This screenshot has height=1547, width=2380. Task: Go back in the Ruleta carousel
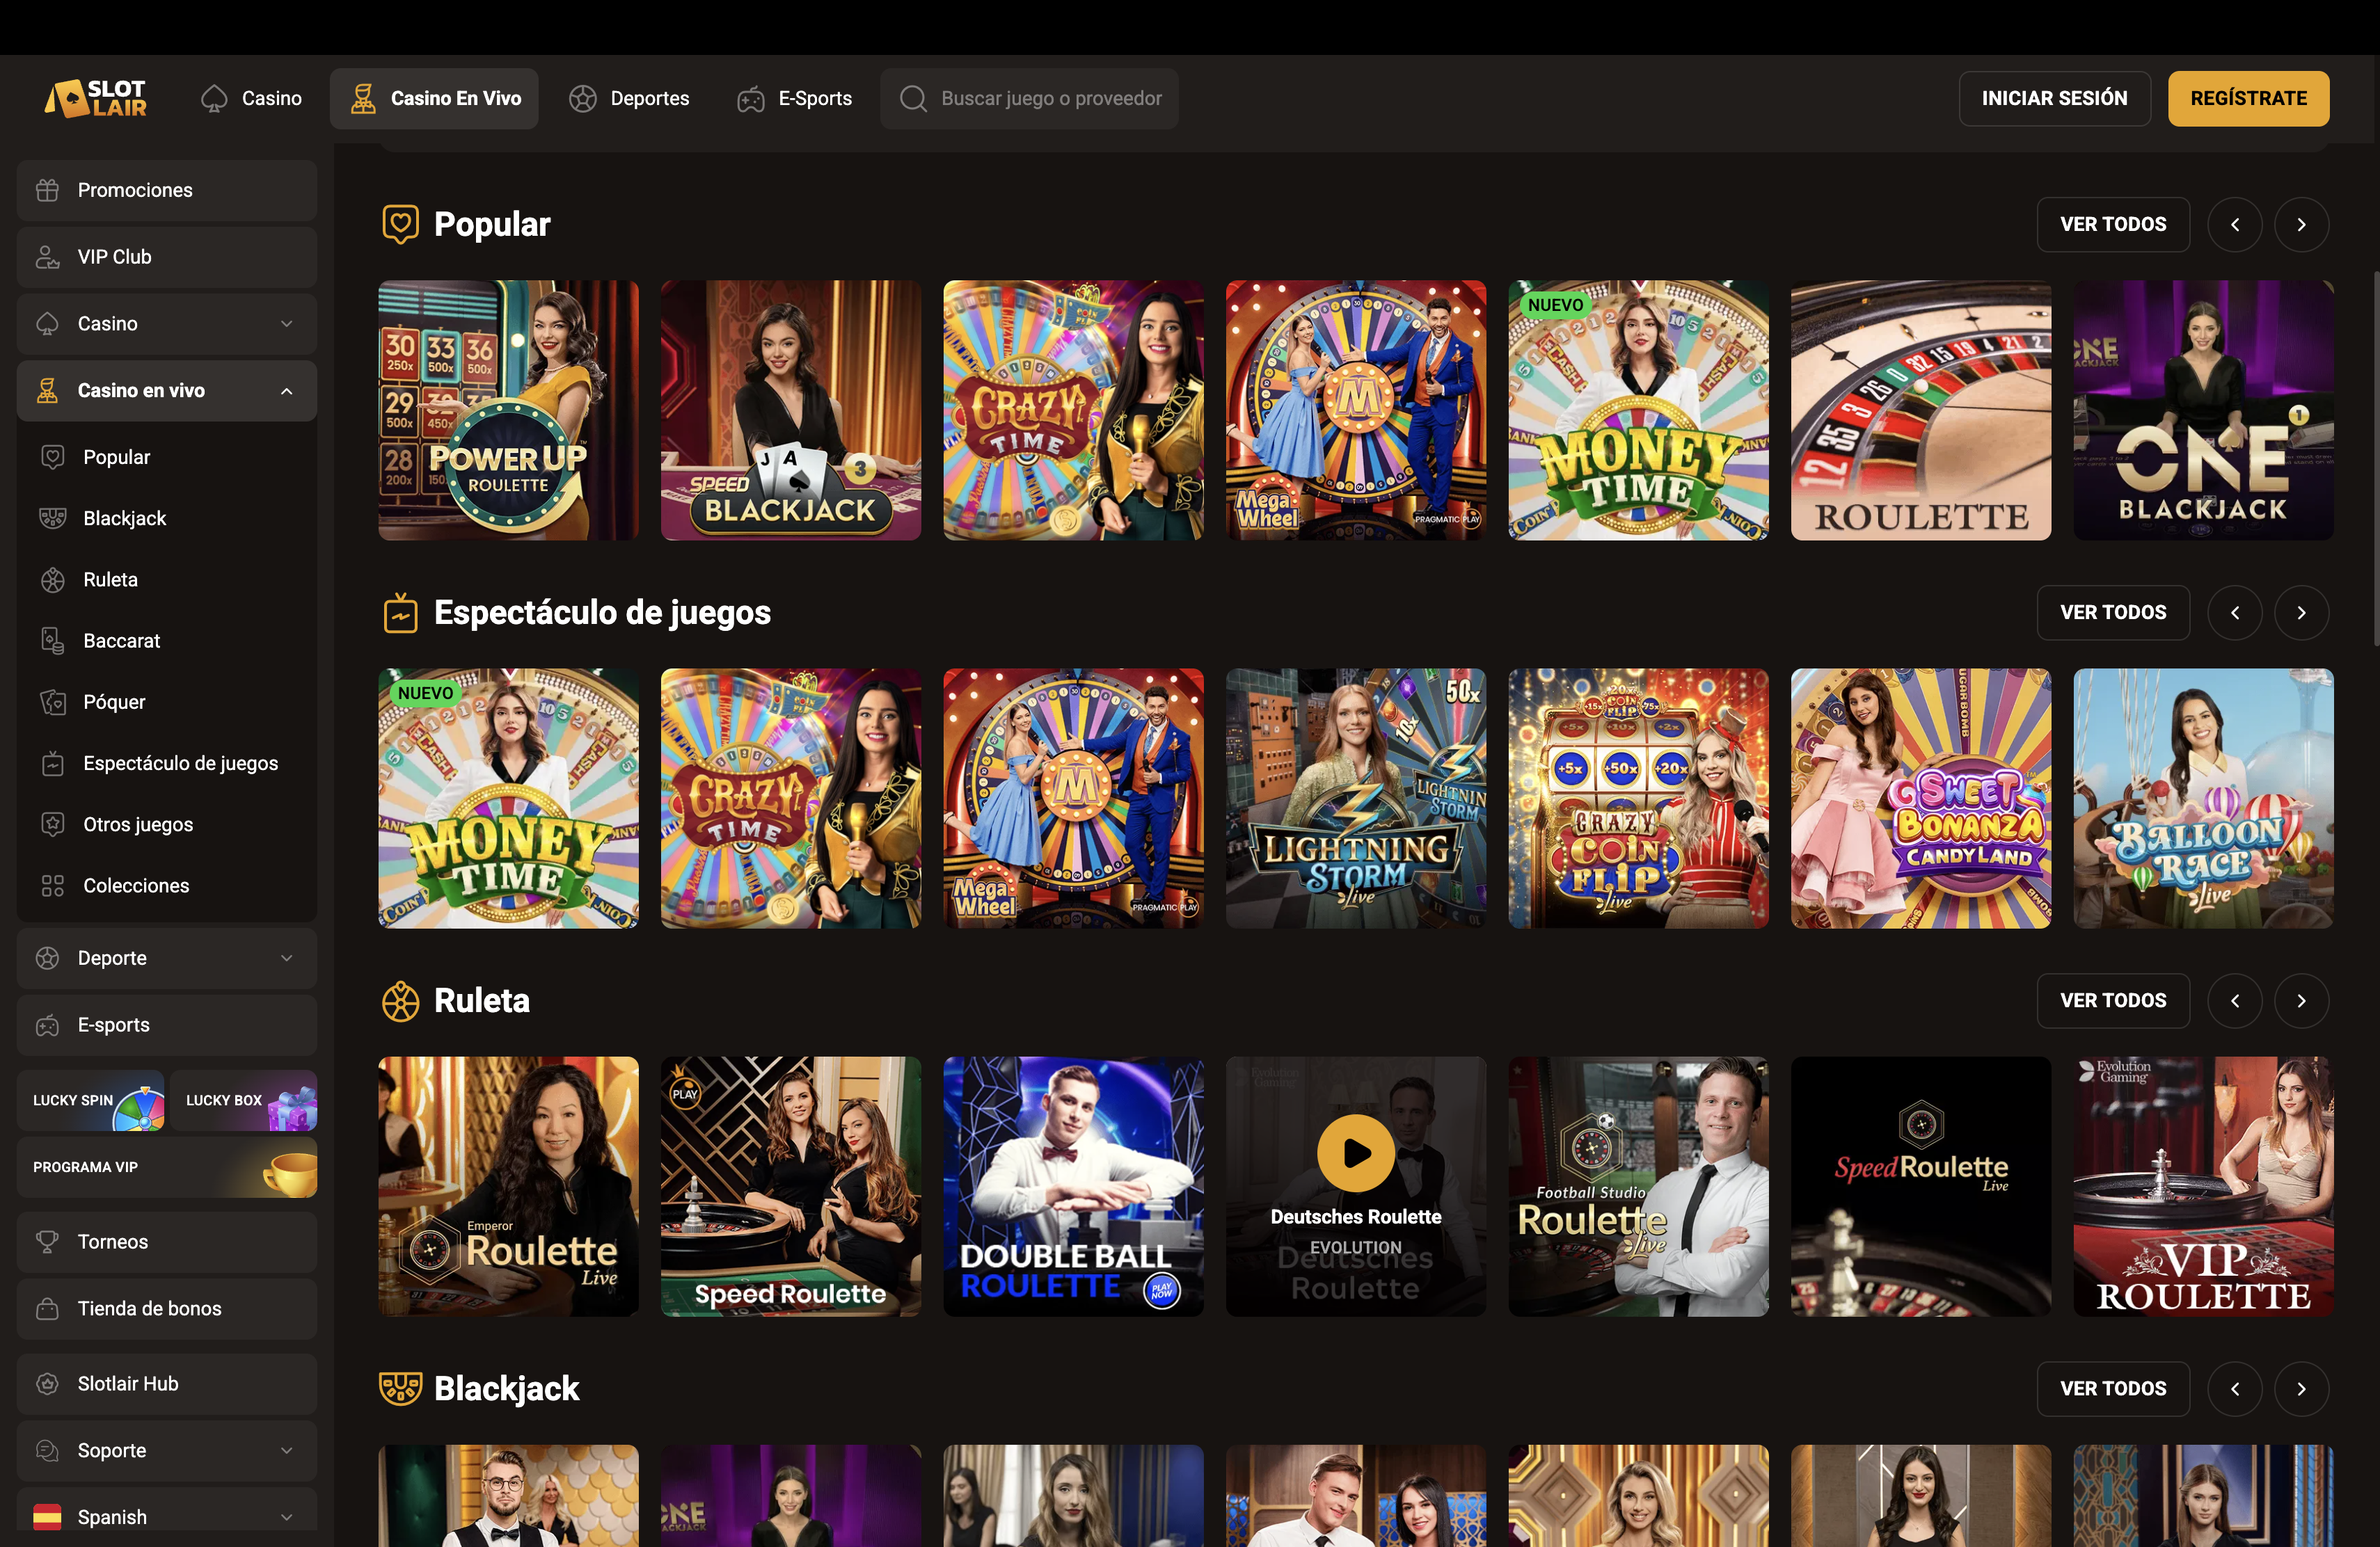click(x=2235, y=1000)
